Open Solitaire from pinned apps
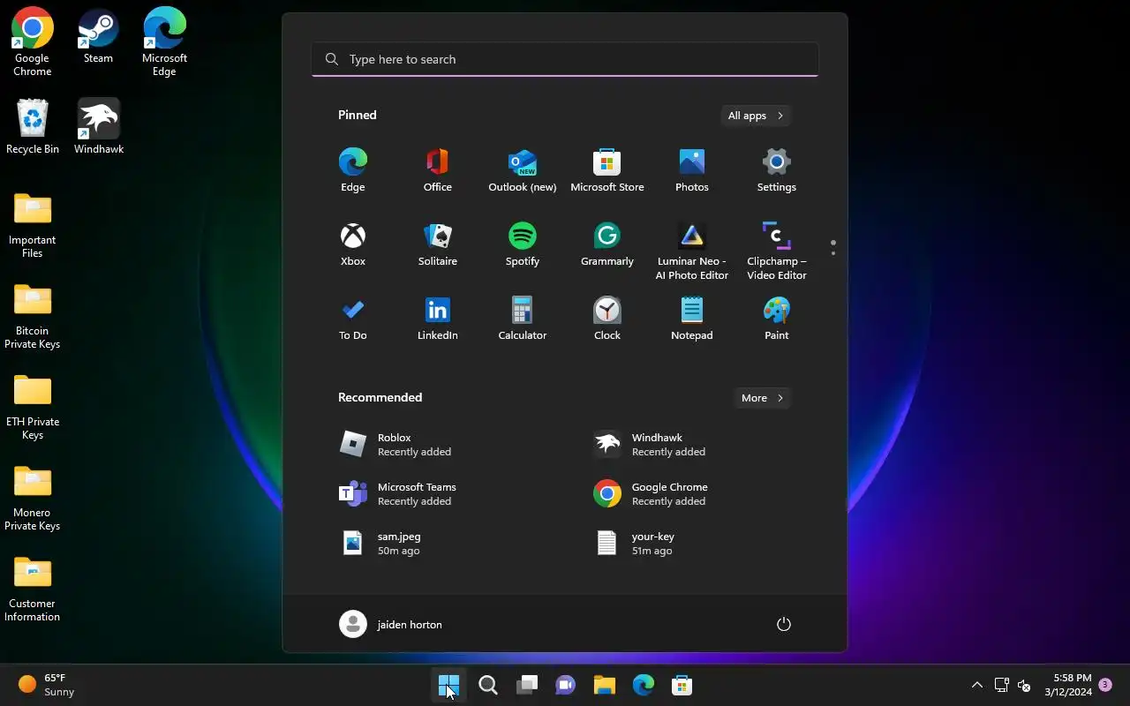 pyautogui.click(x=437, y=244)
